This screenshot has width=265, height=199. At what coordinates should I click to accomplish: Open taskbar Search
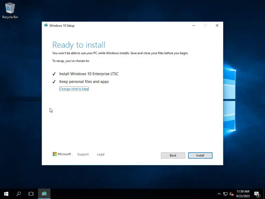[19, 194]
